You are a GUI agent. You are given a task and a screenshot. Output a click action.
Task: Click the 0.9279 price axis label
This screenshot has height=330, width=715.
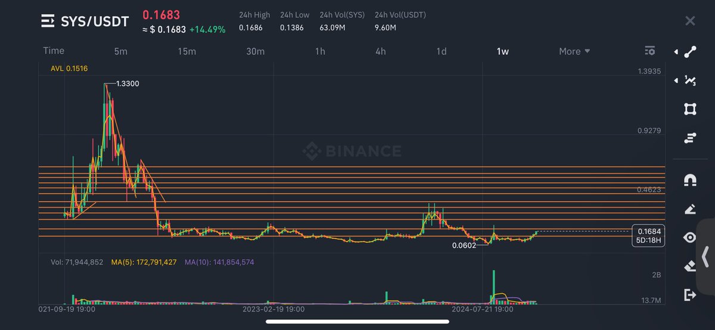click(x=649, y=130)
